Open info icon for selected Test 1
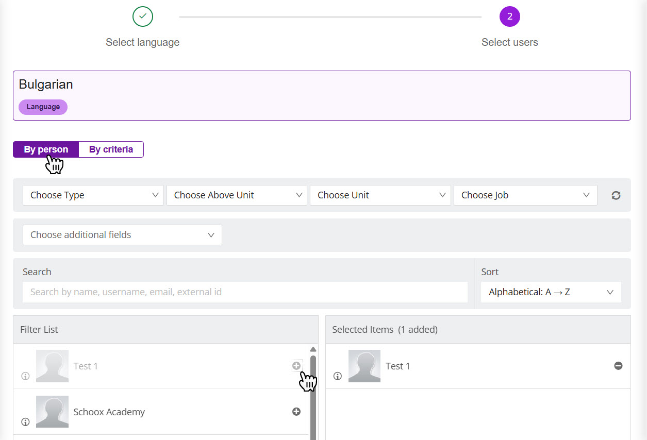This screenshot has height=440, width=647. coord(338,376)
